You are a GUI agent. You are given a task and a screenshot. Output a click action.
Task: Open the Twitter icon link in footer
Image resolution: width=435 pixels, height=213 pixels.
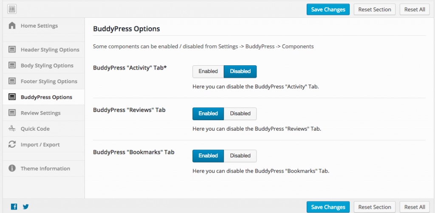pyautogui.click(x=26, y=206)
